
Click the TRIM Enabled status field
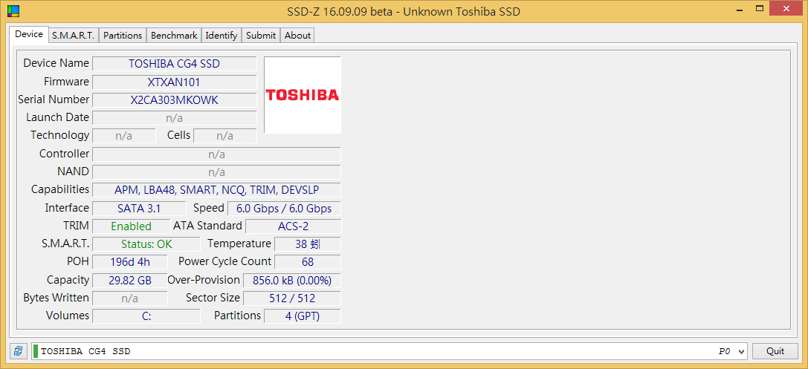[x=132, y=226]
